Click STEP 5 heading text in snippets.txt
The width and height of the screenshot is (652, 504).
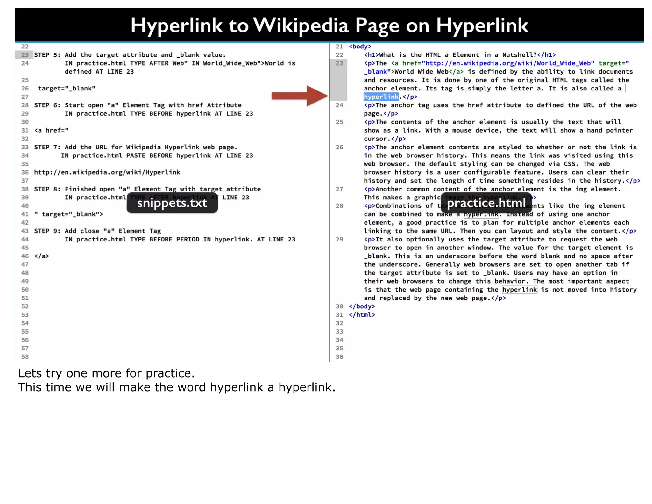[130, 55]
